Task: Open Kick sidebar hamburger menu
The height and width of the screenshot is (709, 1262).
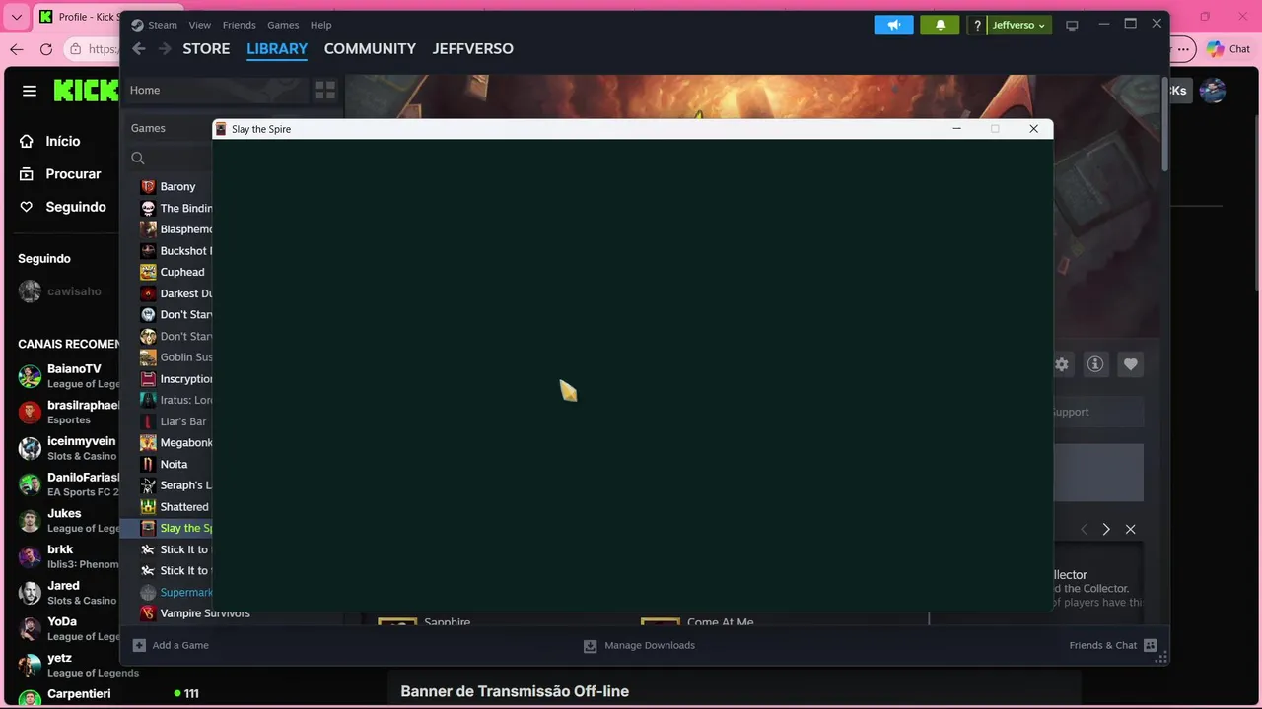Action: point(30,91)
